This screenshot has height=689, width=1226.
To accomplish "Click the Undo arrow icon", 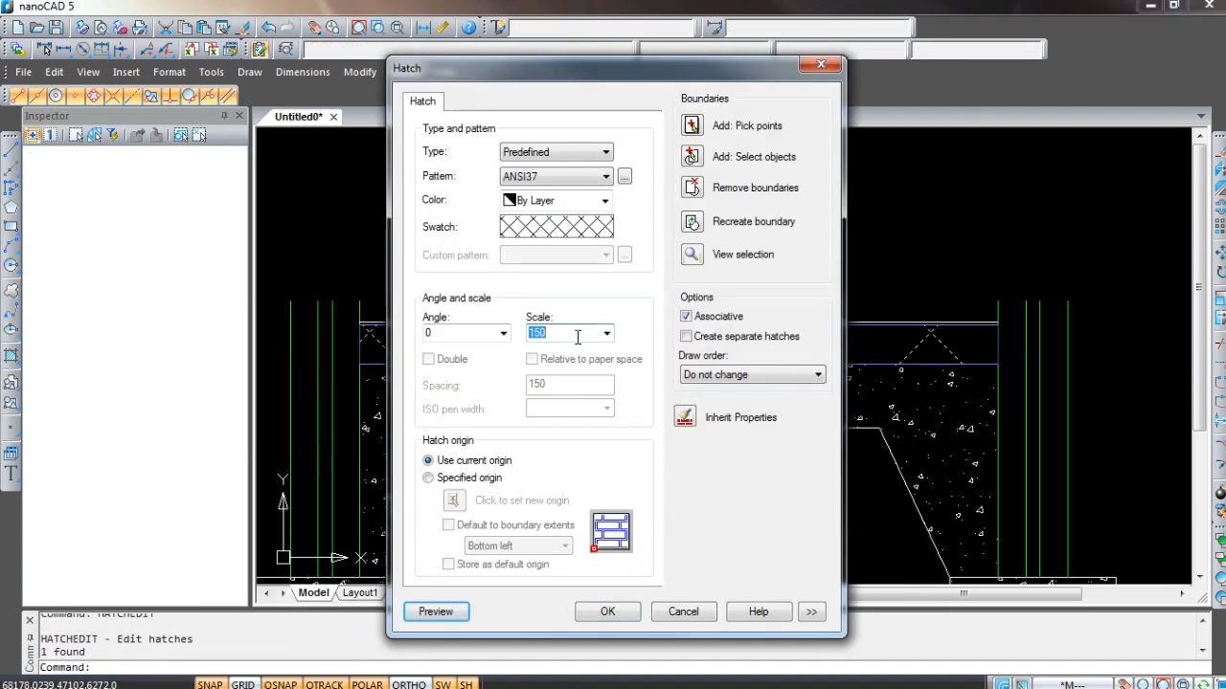I will [x=268, y=28].
